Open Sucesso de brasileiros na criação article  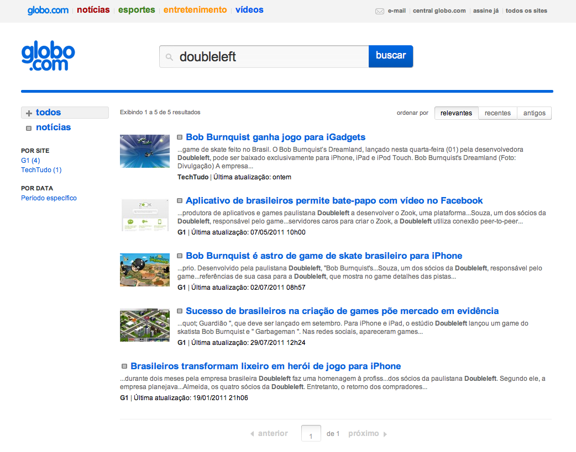342,311
